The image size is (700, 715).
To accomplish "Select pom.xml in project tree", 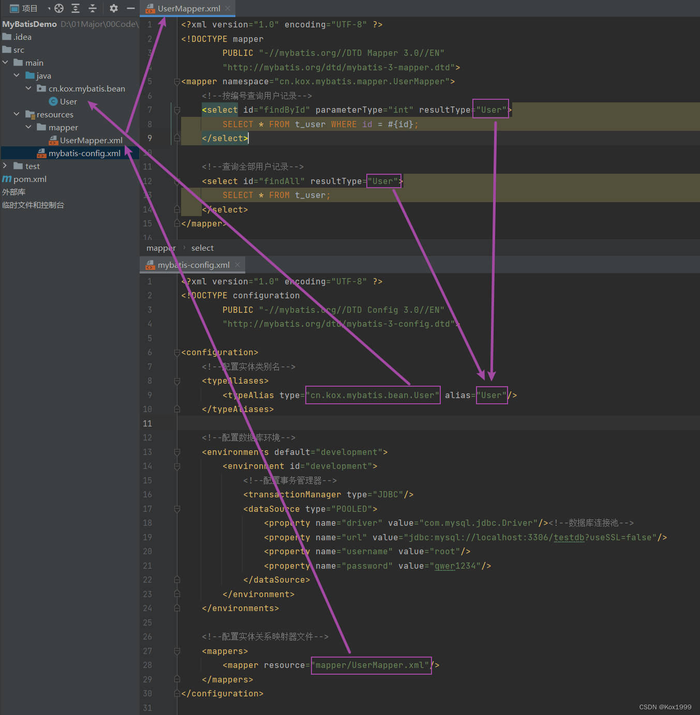I will (x=29, y=179).
